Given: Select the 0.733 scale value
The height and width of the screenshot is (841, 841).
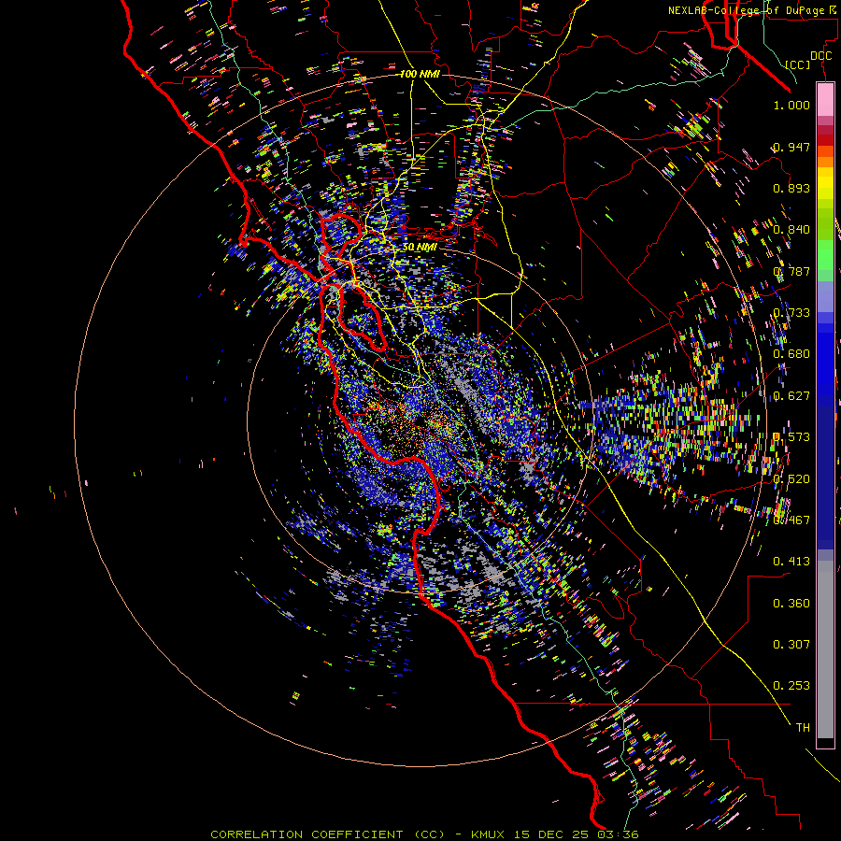Looking at the screenshot, I should 791,313.
